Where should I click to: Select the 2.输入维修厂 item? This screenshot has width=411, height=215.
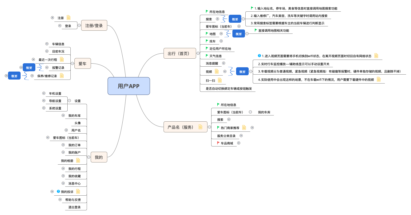point(289,16)
